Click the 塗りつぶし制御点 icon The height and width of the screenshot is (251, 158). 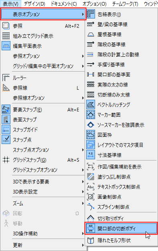coord(91,177)
